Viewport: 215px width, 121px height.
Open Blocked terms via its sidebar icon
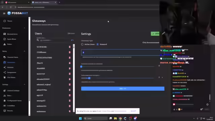pyautogui.click(x=4, y=34)
